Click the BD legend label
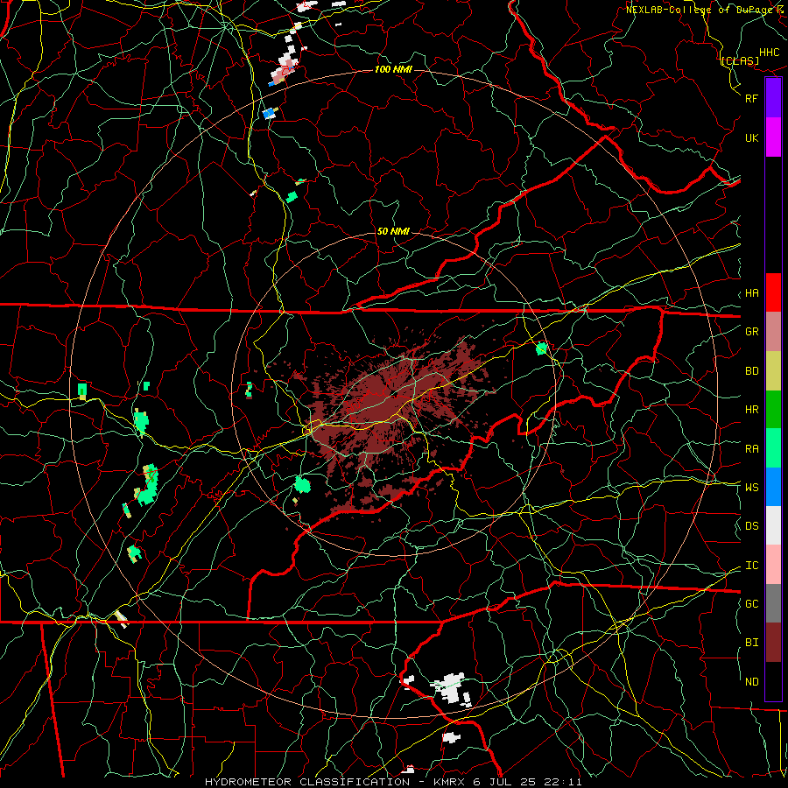 (x=752, y=371)
